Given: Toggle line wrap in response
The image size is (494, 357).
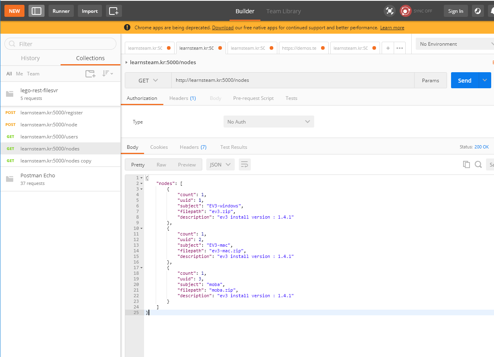Looking at the screenshot, I should click(x=244, y=164).
